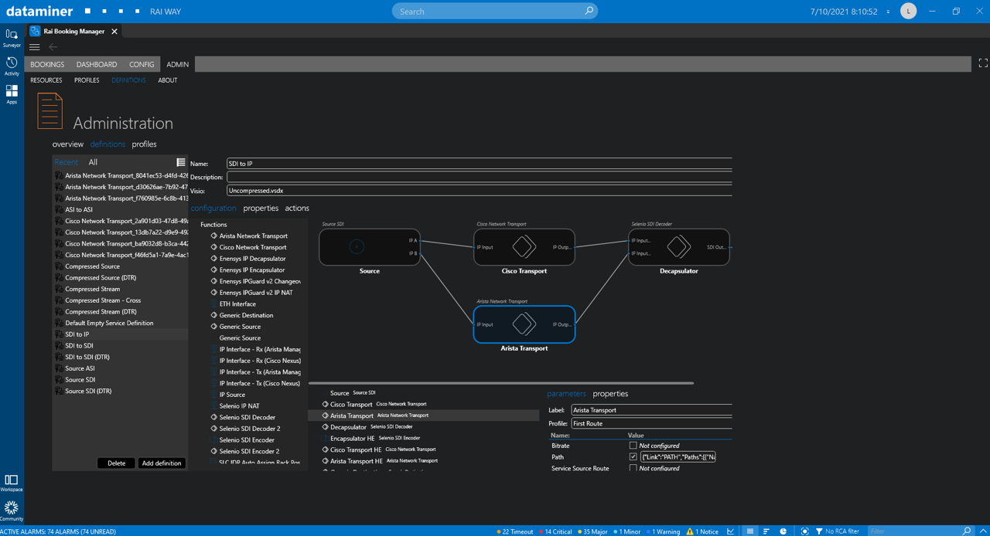The image size is (990, 536).
Task: Click the alarm Filter input in status bar
Action: click(914, 531)
